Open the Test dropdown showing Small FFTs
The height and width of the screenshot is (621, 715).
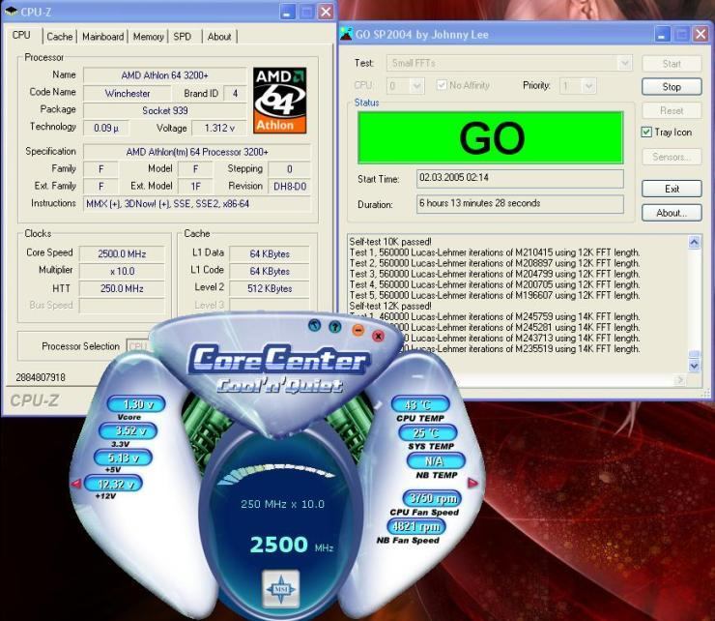click(x=509, y=63)
